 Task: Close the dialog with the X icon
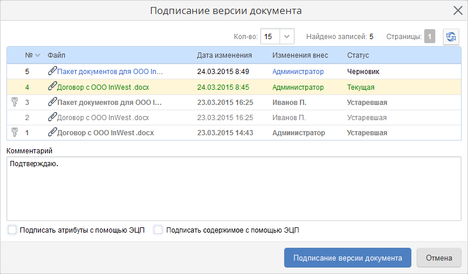pyautogui.click(x=457, y=10)
